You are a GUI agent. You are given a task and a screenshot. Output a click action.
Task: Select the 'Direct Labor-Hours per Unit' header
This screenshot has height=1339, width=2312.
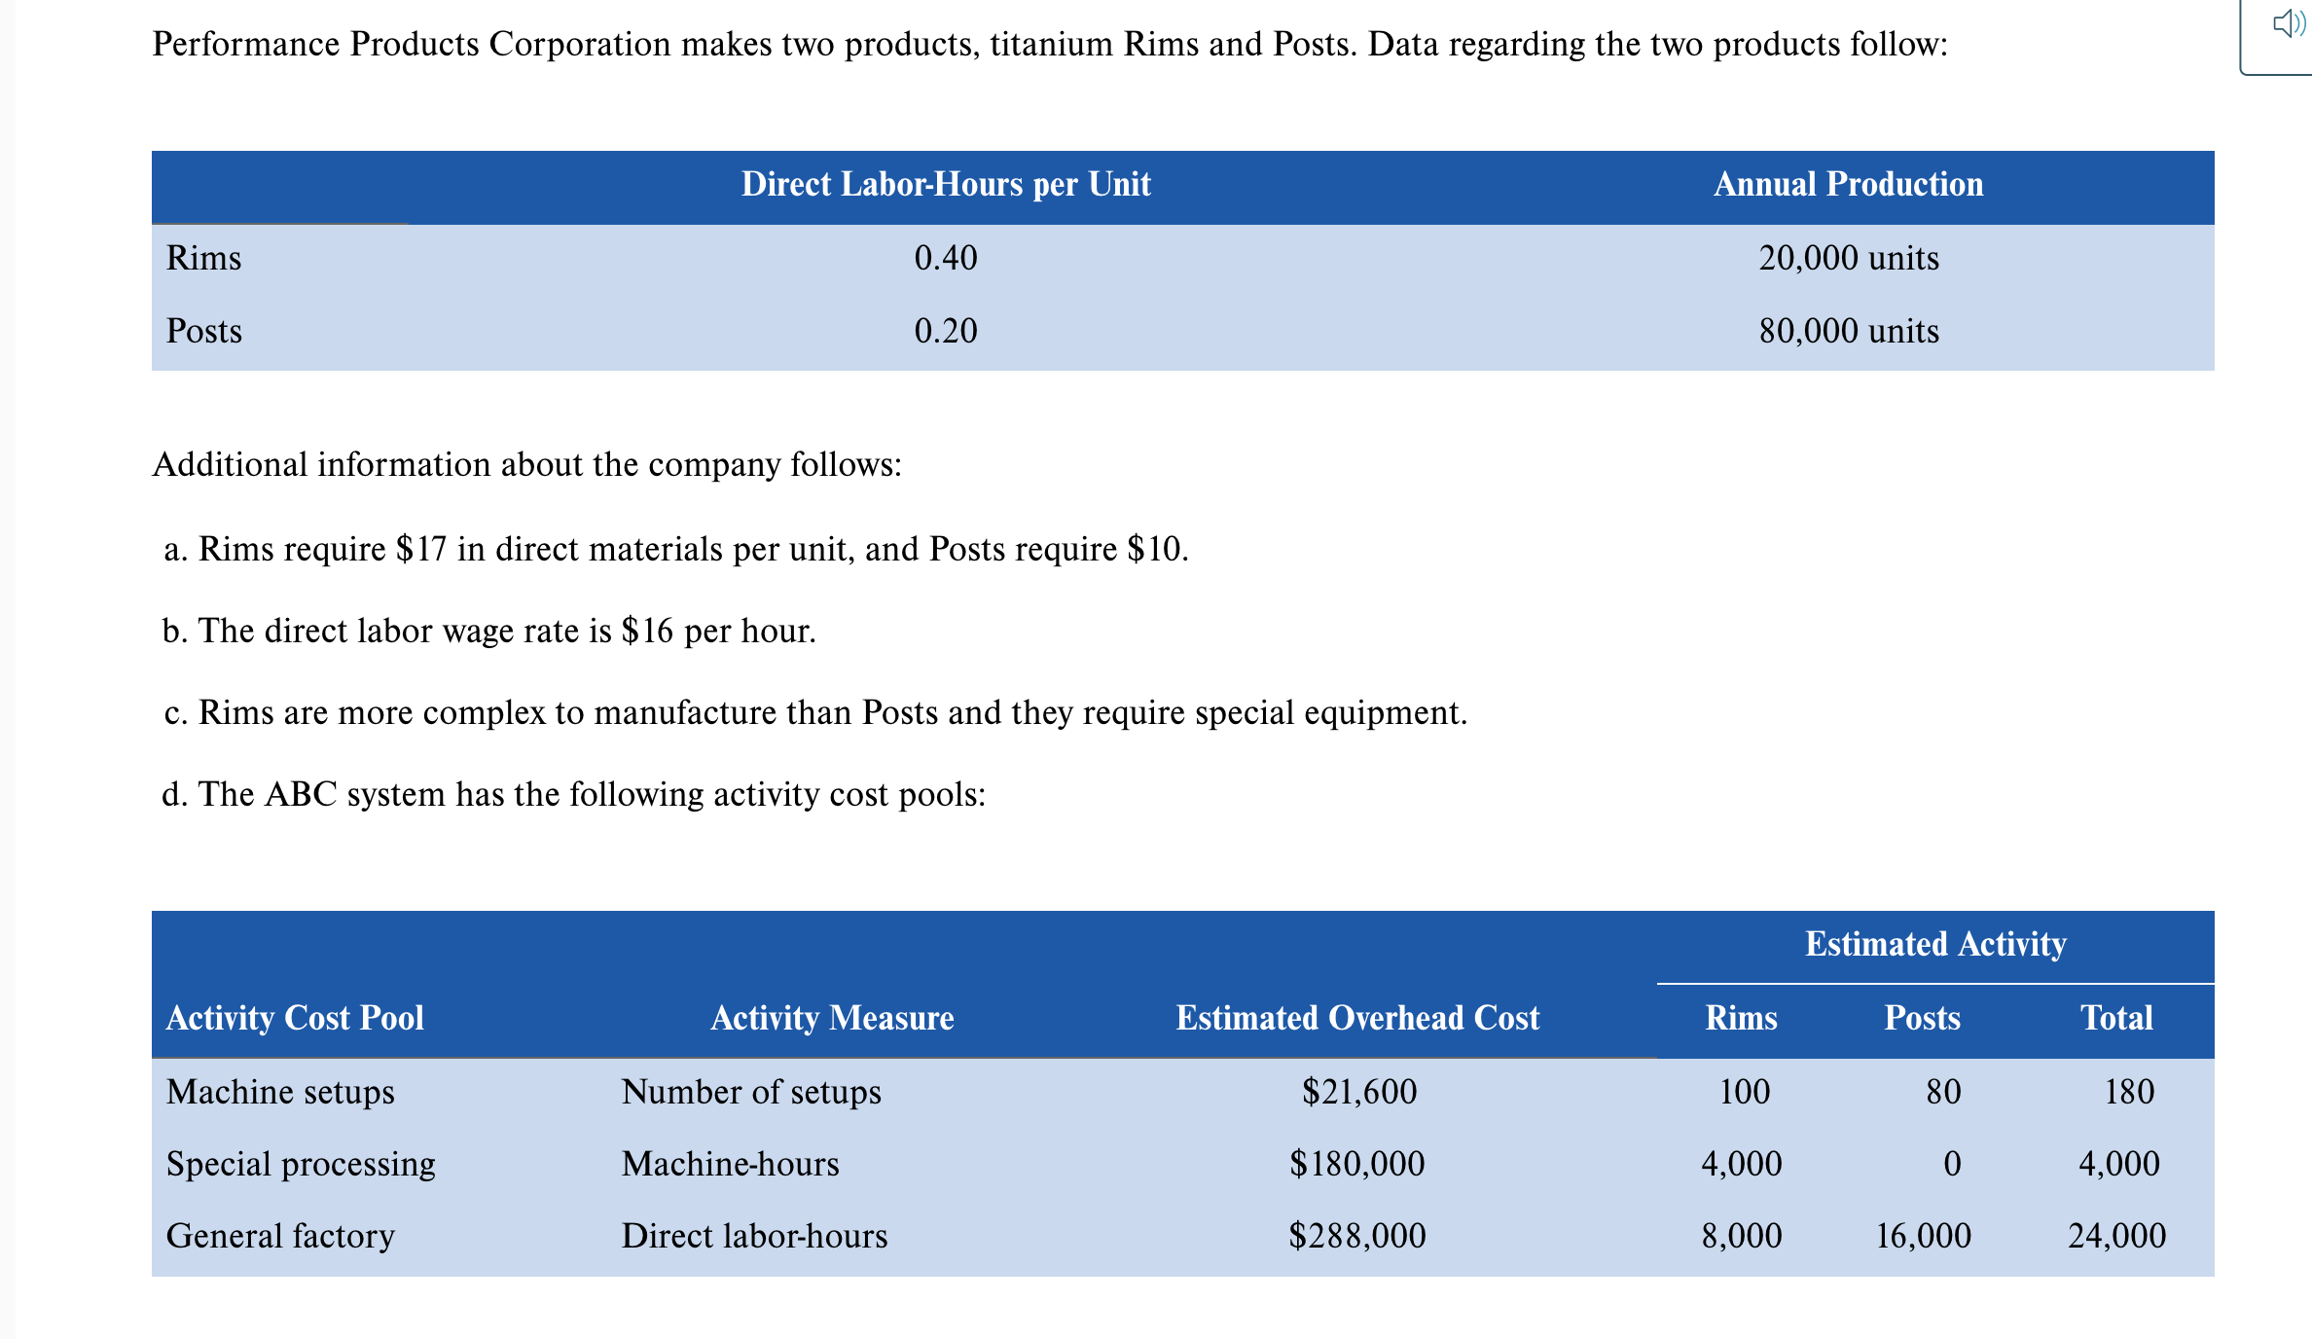[x=946, y=184]
